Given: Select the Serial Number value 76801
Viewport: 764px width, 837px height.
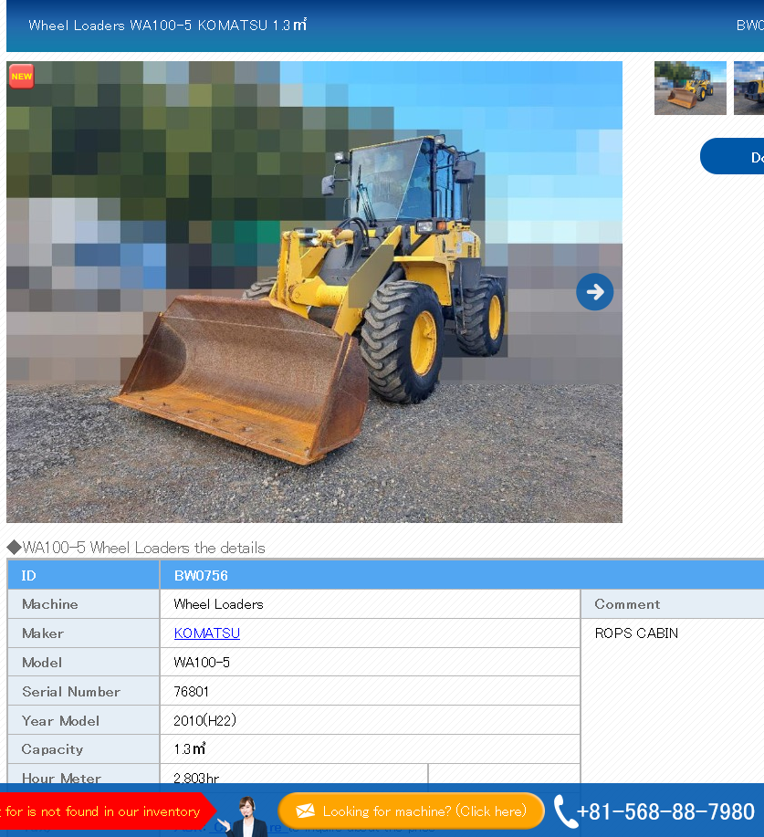Looking at the screenshot, I should point(191,692).
